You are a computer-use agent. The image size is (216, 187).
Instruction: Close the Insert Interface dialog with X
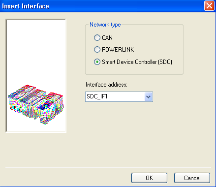[209, 6]
